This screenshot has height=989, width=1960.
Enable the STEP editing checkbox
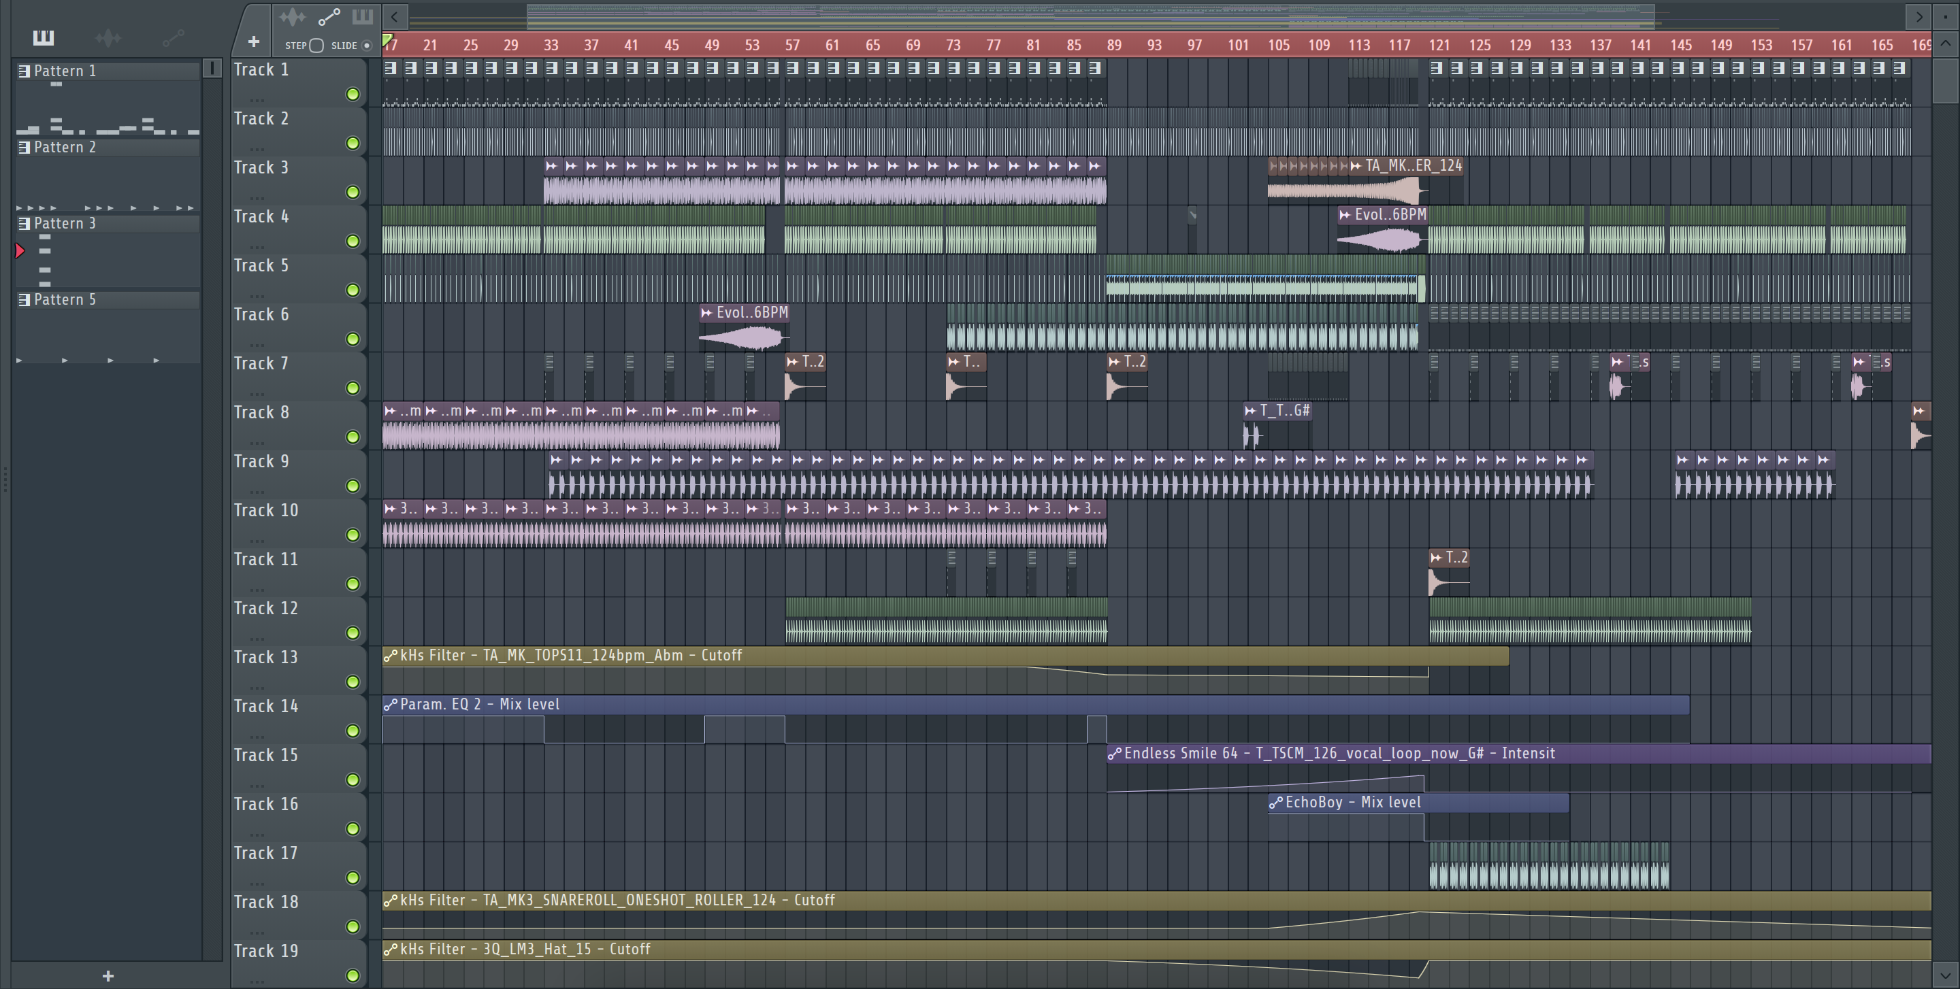[316, 46]
